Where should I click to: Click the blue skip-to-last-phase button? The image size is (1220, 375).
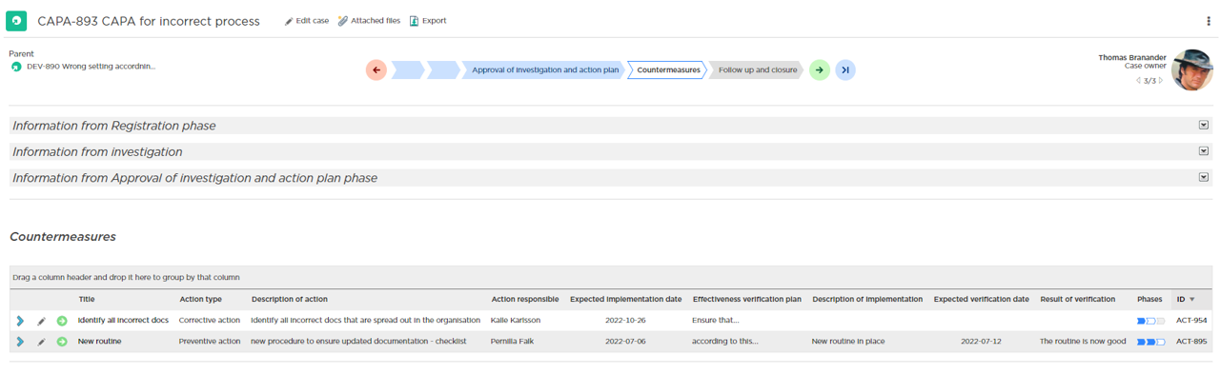click(845, 69)
